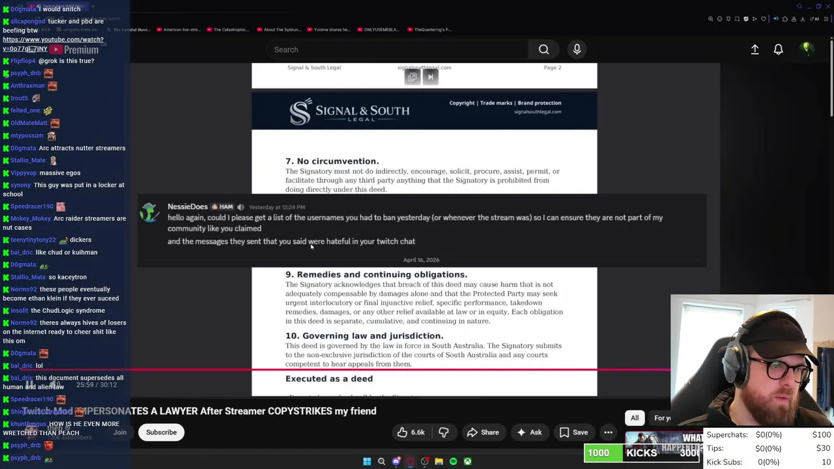Like the video with 6.6k likes
This screenshot has width=834, height=469.
410,433
